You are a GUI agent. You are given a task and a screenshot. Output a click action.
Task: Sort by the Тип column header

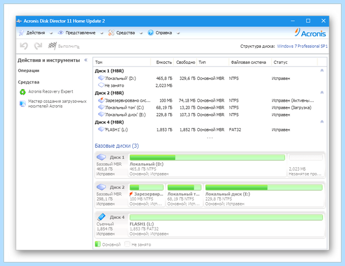[213, 62]
